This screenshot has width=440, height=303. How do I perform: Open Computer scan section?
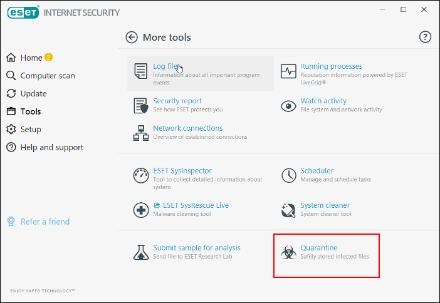click(48, 76)
